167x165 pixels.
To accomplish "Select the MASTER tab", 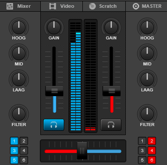I will [x=146, y=6].
